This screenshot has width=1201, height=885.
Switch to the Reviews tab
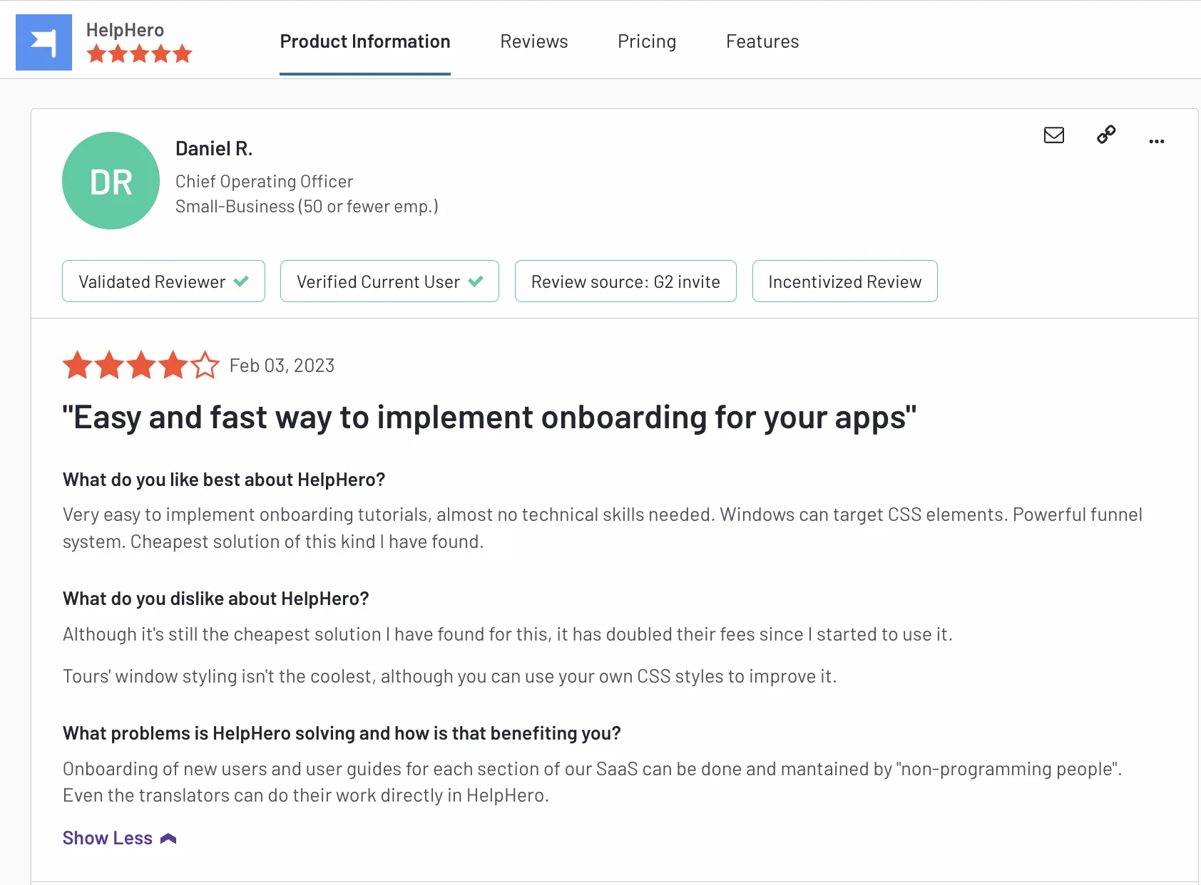tap(533, 41)
